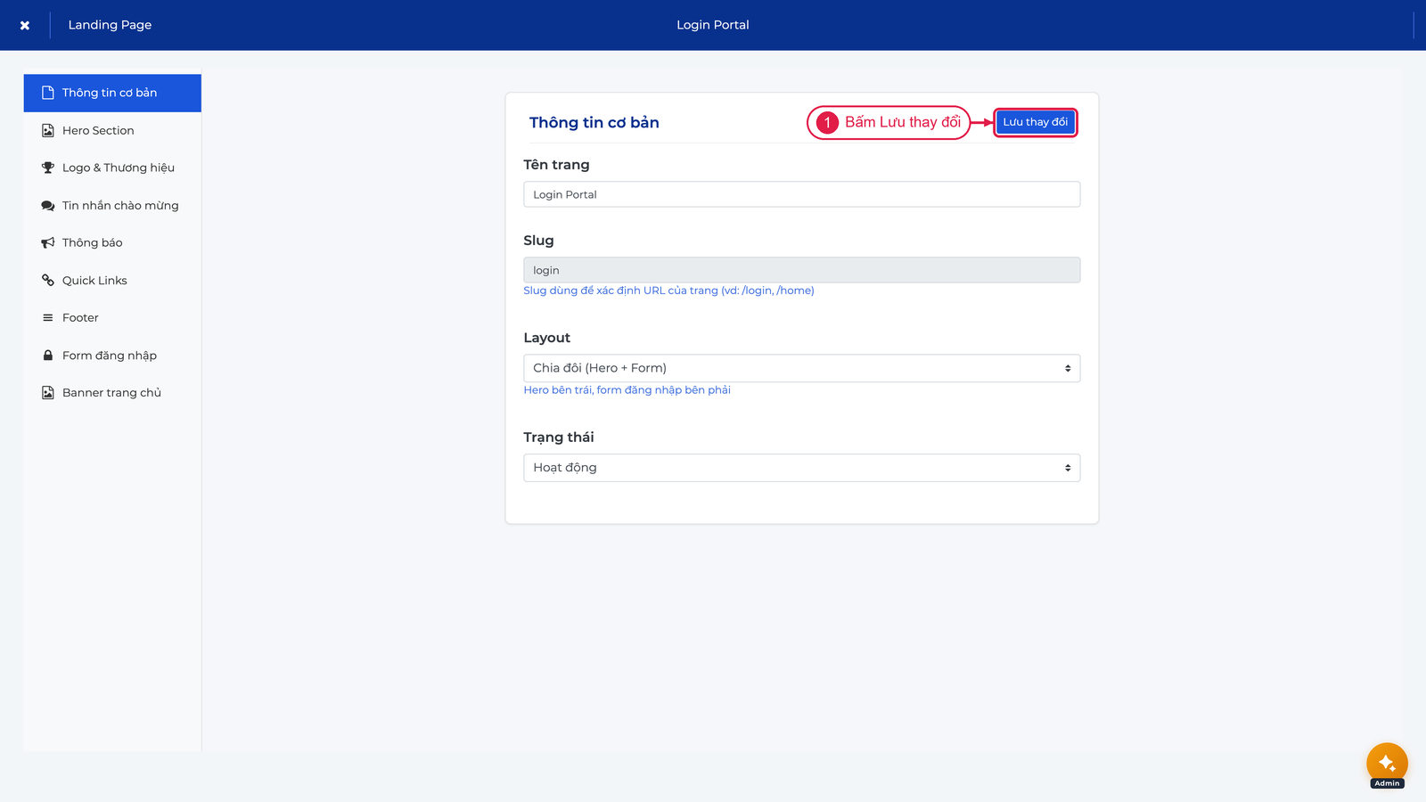Expand the Trạng thái dropdown showing Hoạt động
1426x802 pixels.
pos(801,468)
